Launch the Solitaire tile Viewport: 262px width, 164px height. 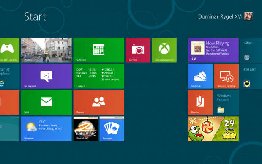tap(112, 129)
